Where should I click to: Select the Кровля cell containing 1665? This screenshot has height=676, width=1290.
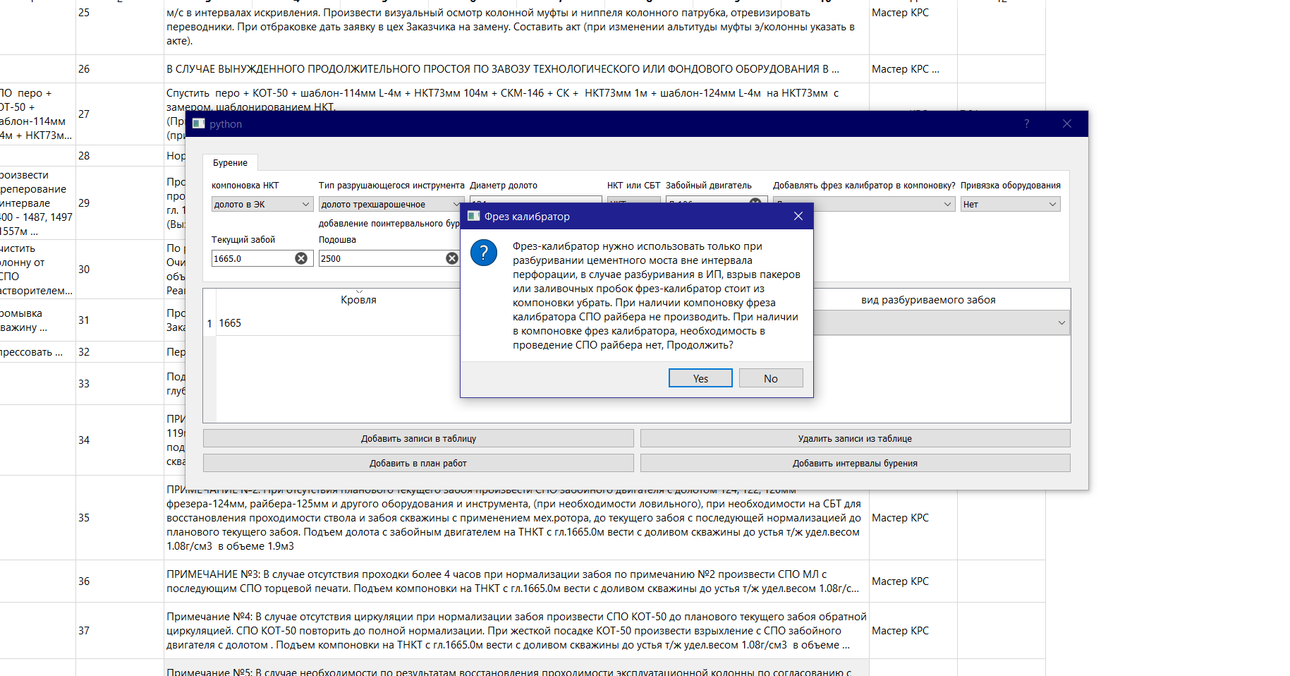tap(339, 323)
